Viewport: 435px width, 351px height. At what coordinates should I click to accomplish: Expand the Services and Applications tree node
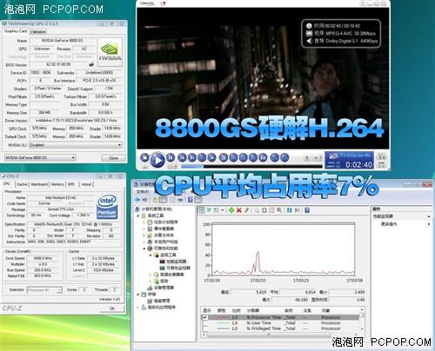pos(138,308)
